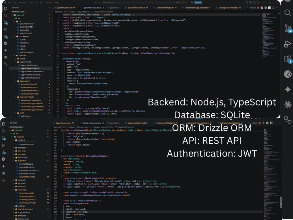Switch to AssessmentModal.tsx tab in top window
293x220 pixels.
pyautogui.click(x=165, y=8)
